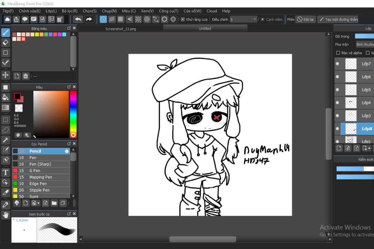
Task: Open the Lớp(L) menu
Action: pos(51,11)
